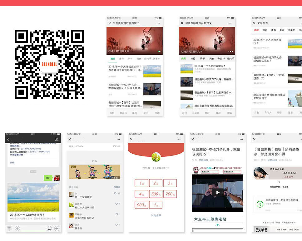Screen dimensions: 302x241
Task: Open contact profile icon in chat header
Action: click(57, 139)
